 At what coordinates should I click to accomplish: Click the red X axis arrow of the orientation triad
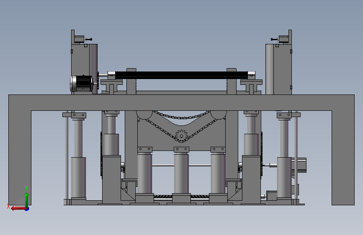coord(18,209)
